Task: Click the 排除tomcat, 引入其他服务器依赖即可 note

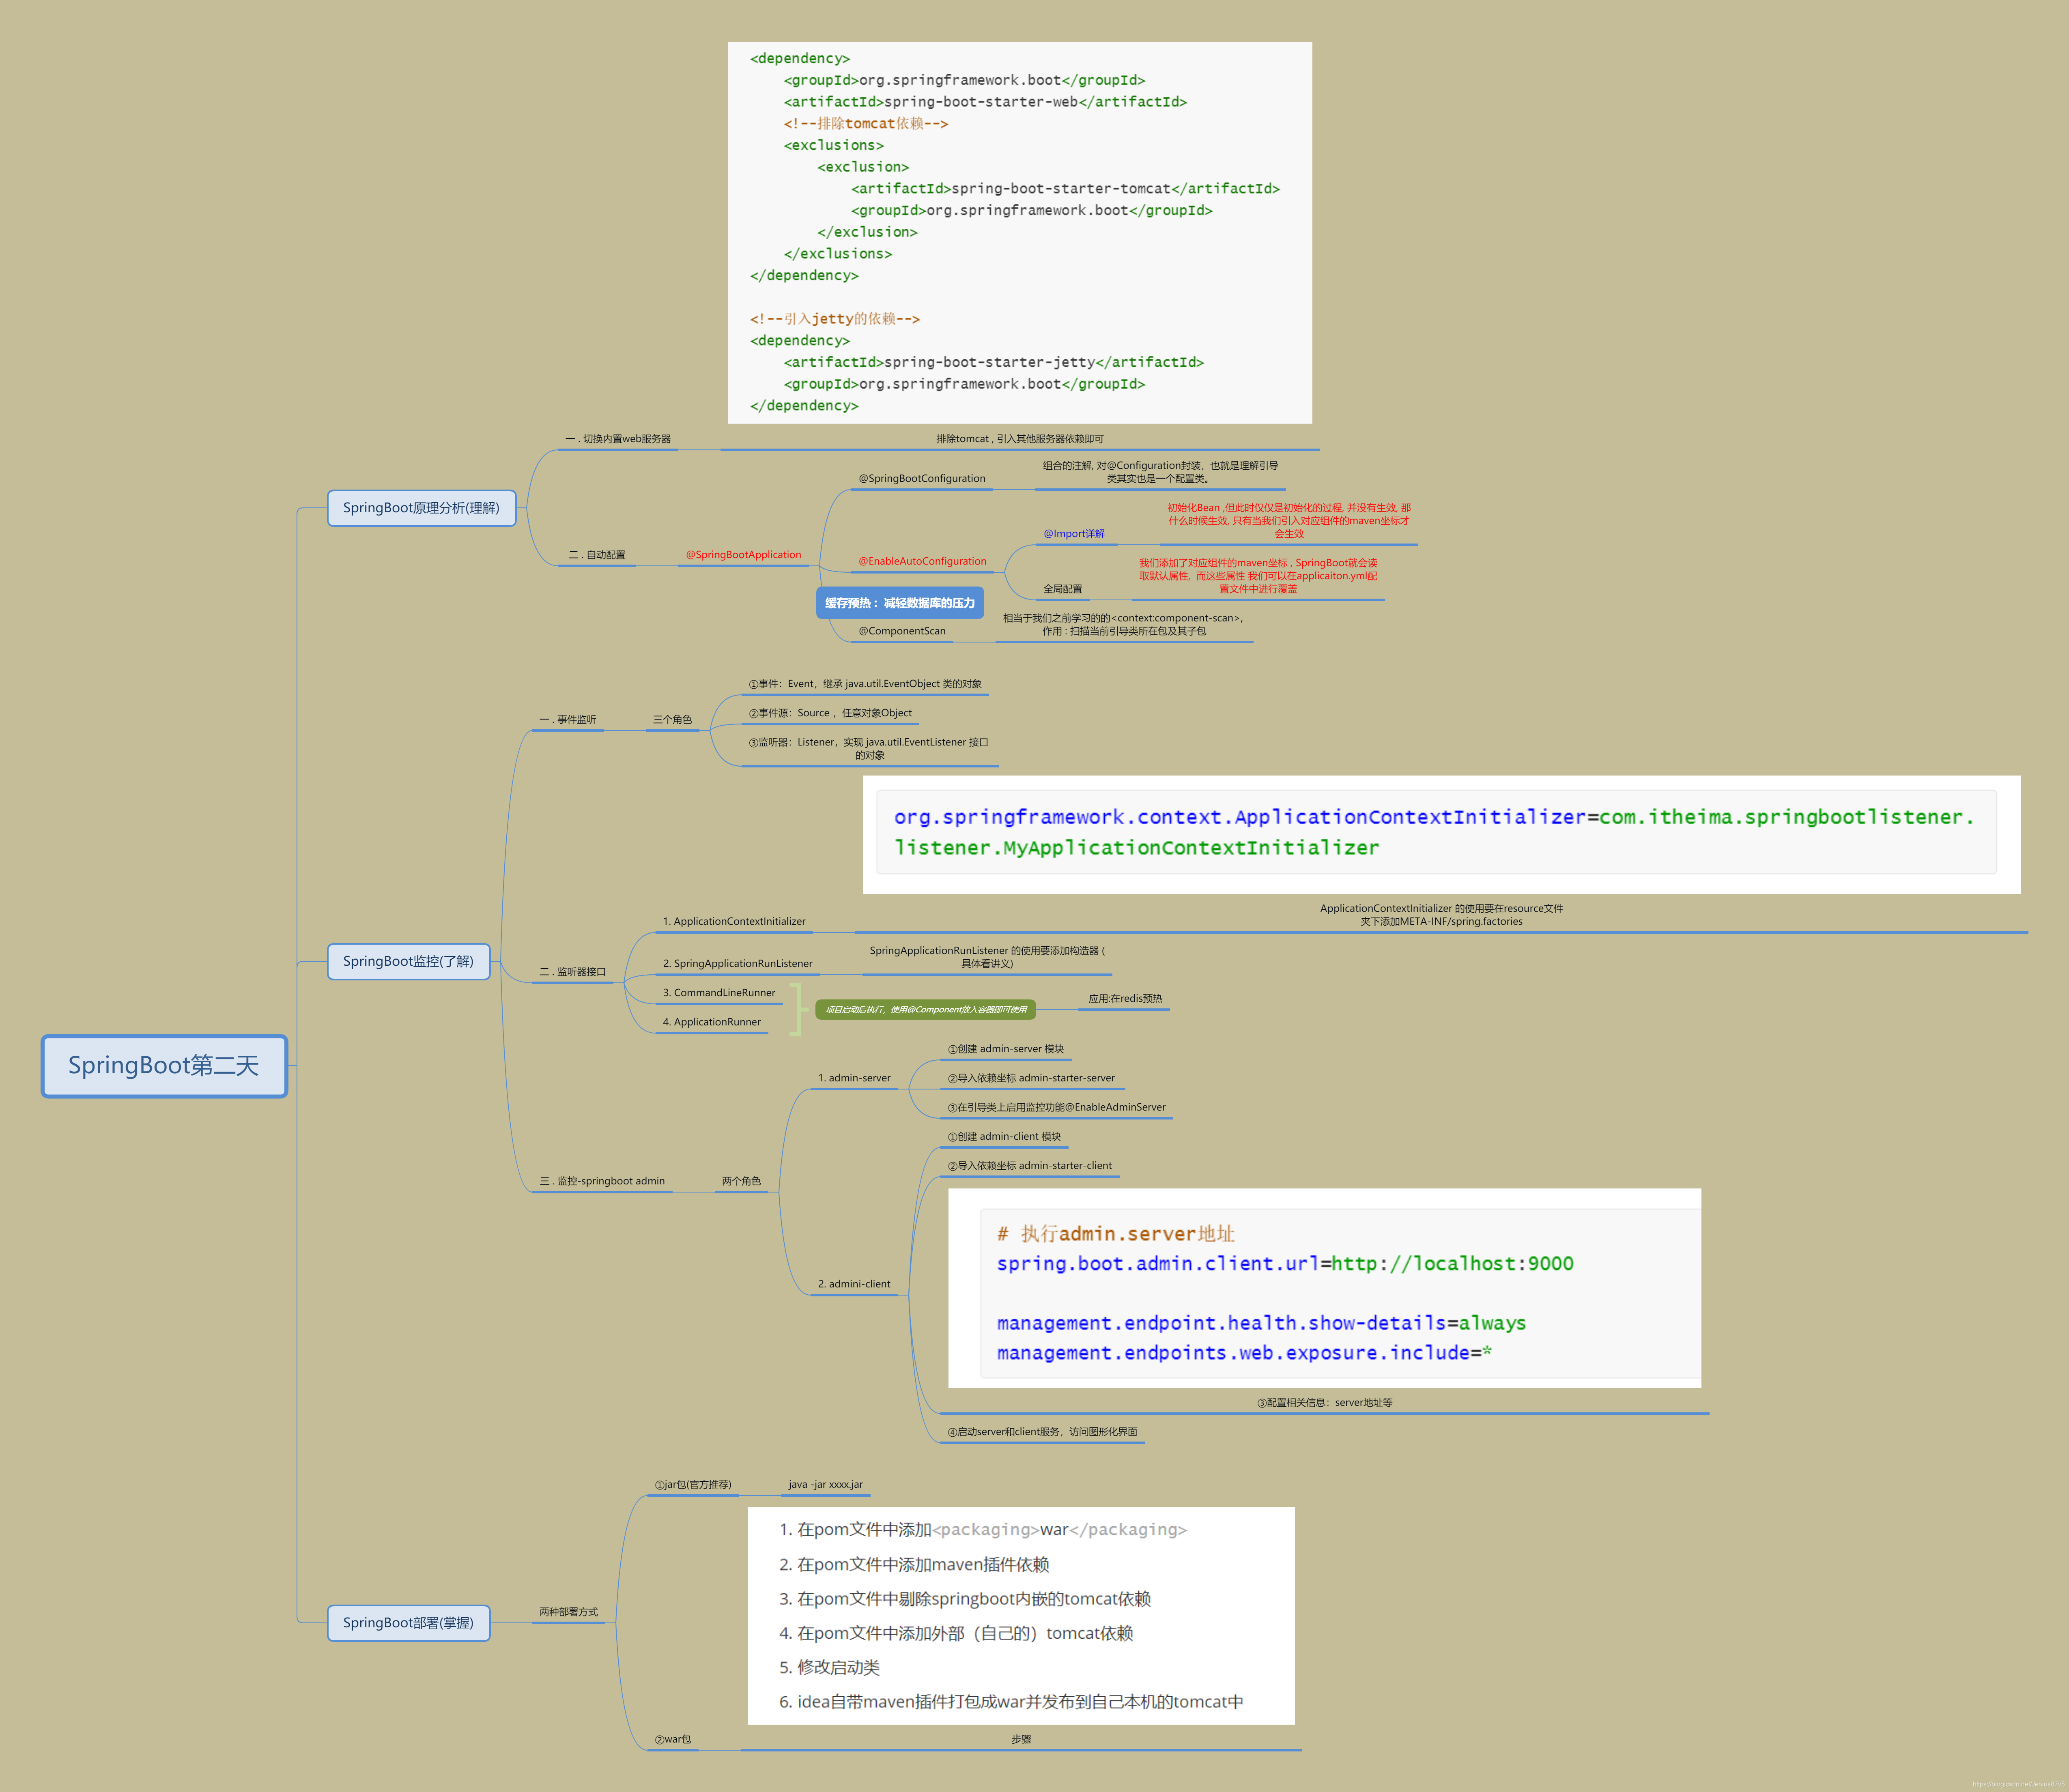Action: (1019, 439)
